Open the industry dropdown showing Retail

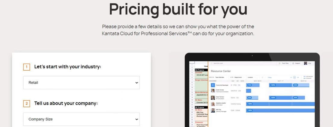tap(81, 83)
